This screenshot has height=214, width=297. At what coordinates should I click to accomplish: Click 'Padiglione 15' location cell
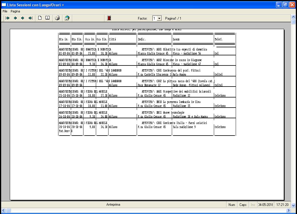tap(182, 106)
